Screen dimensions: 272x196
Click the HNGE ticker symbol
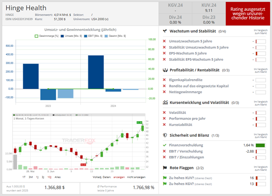pyautogui.click(x=10, y=15)
